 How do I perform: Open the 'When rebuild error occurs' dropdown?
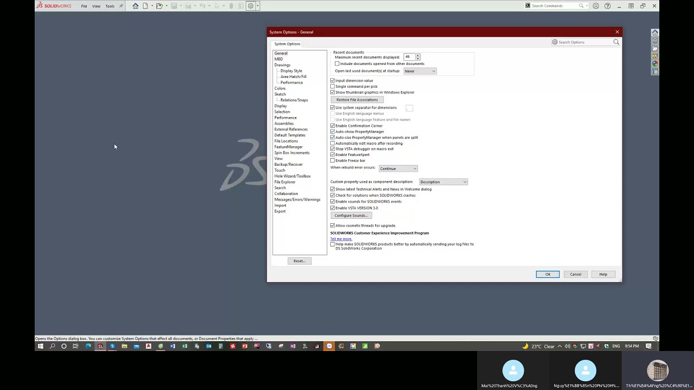(398, 168)
